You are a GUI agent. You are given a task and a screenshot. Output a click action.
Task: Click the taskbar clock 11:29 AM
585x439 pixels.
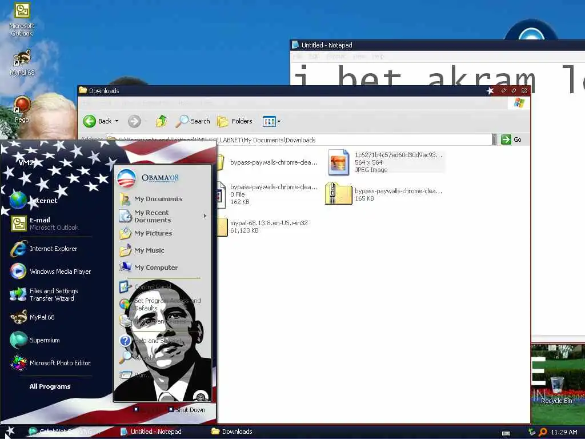(564, 432)
